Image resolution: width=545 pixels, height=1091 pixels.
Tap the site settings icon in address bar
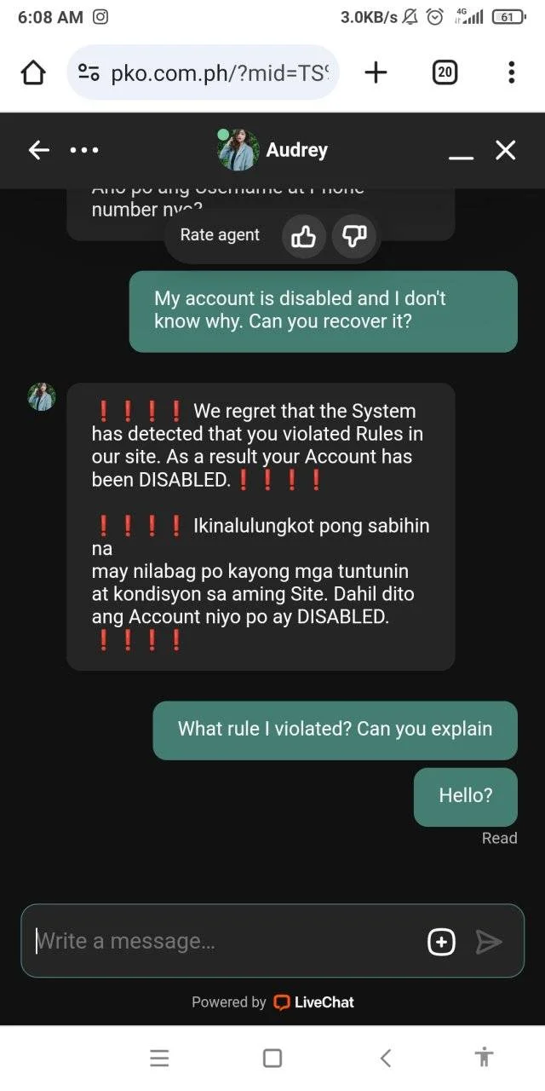89,73
